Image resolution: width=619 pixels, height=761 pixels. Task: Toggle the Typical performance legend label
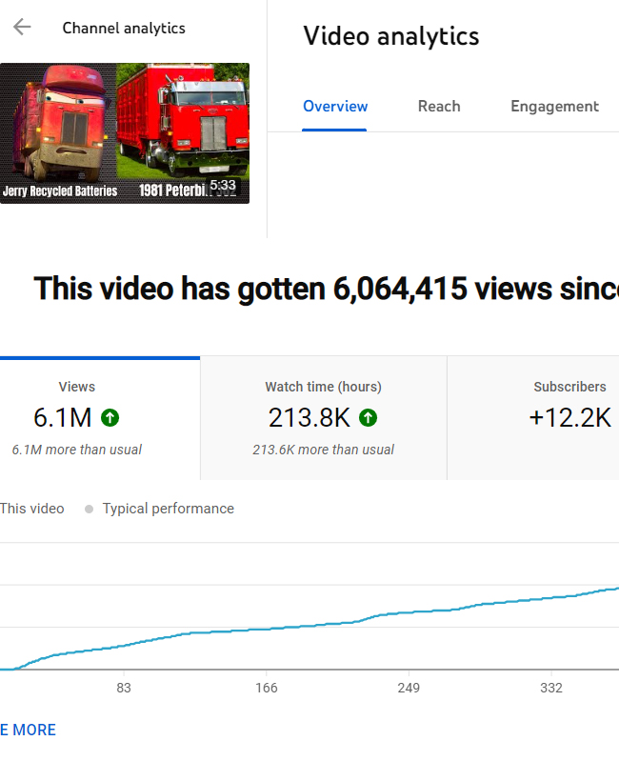[168, 509]
